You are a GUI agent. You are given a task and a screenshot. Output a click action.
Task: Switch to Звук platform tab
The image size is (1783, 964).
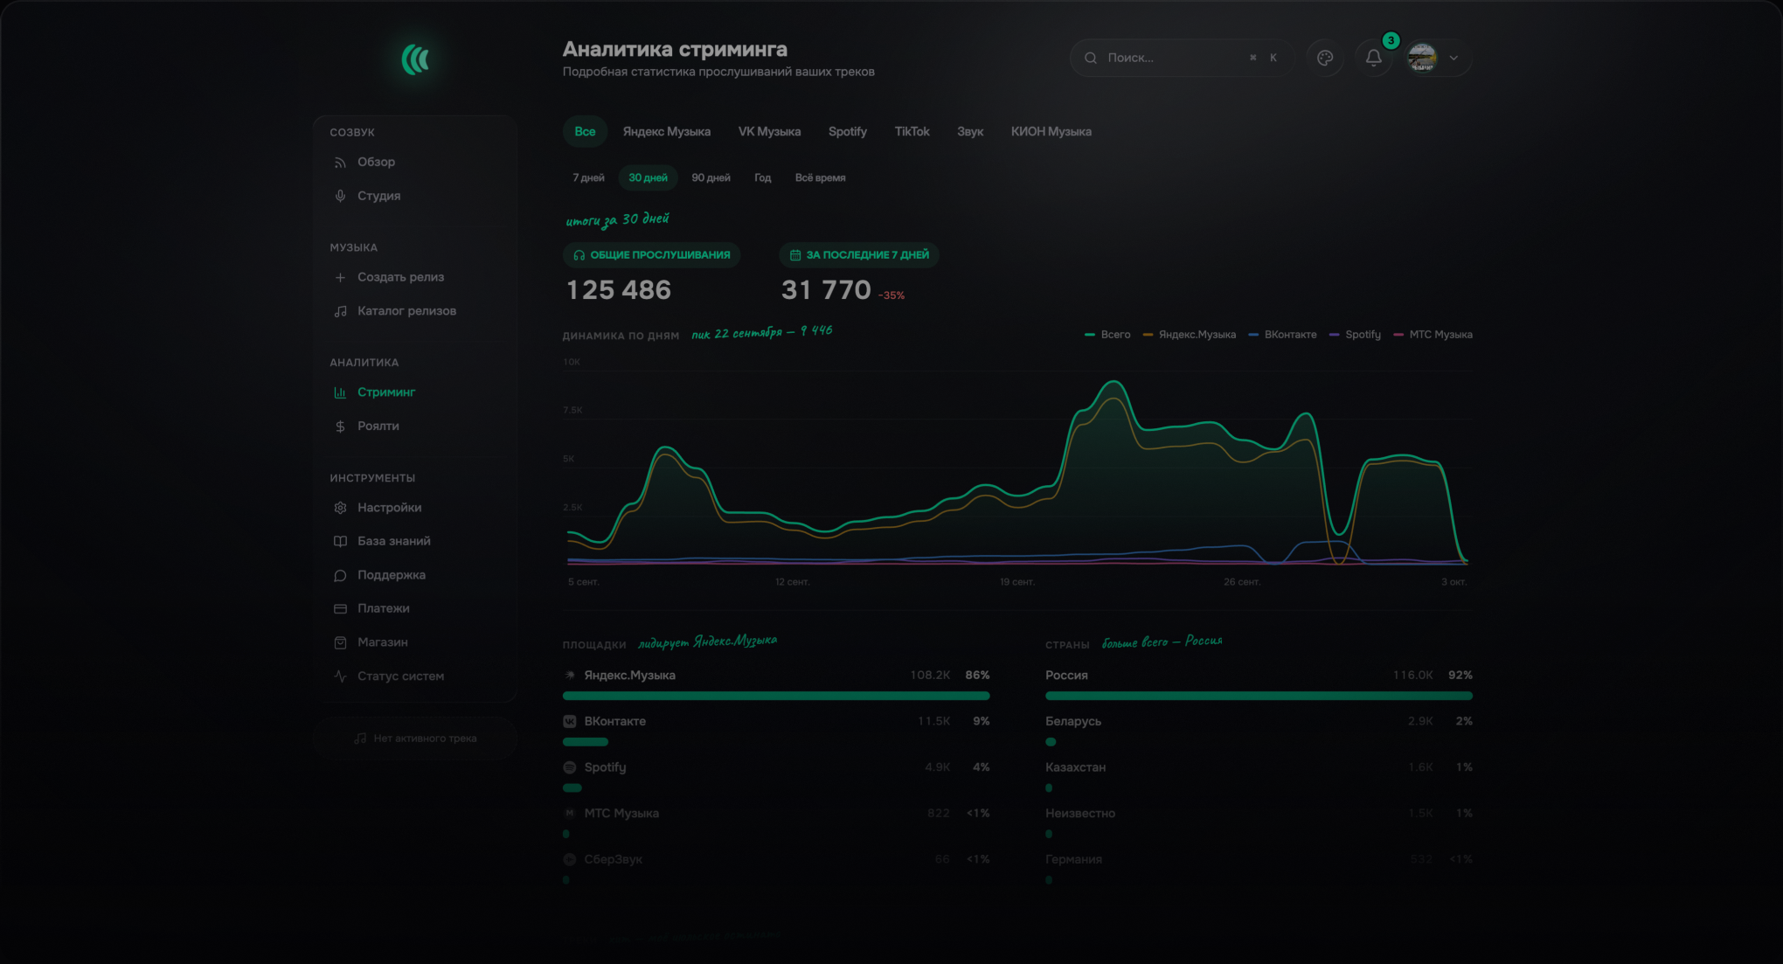tap(969, 132)
